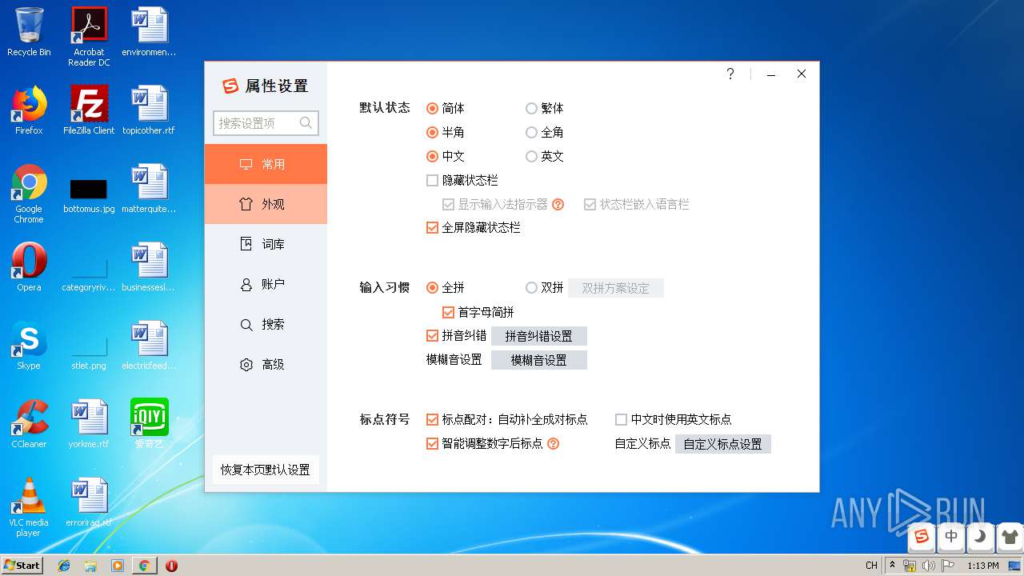This screenshot has width=1024, height=576.
Task: Click the 自定义标点设置 button
Action: (722, 444)
